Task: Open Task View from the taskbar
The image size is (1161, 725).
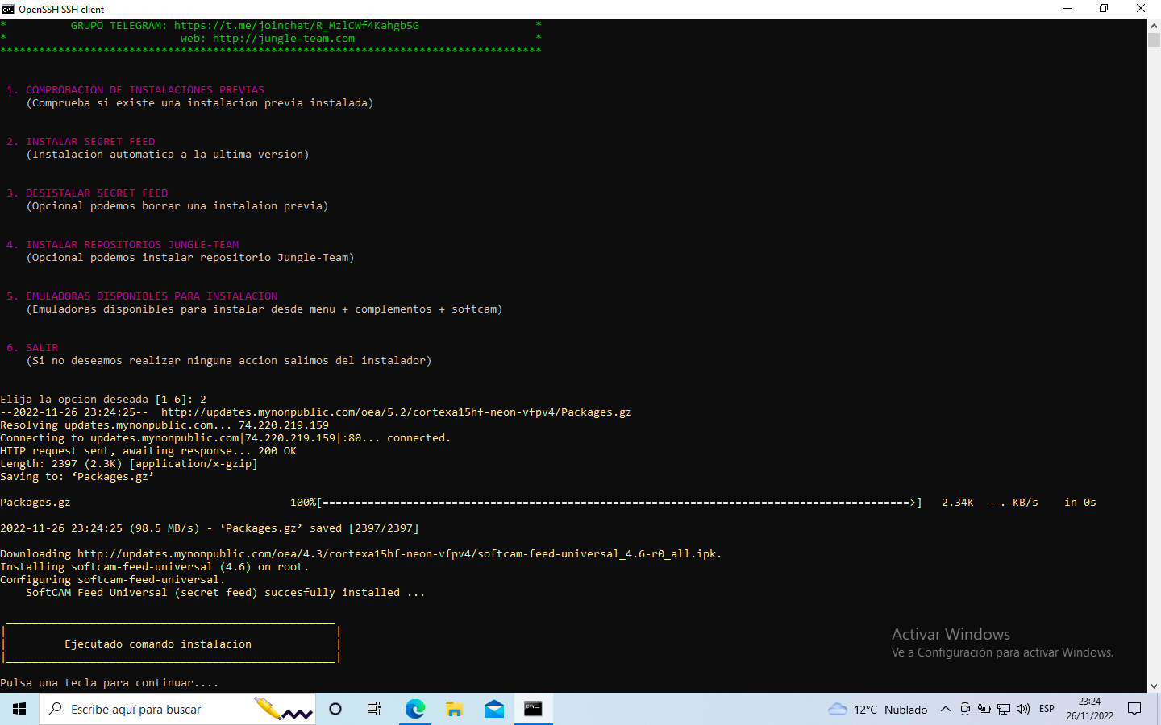Action: [x=374, y=709]
